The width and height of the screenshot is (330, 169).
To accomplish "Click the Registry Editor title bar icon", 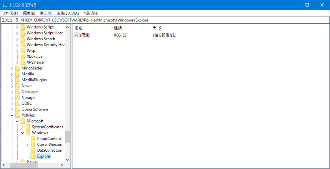I will [x=5, y=5].
